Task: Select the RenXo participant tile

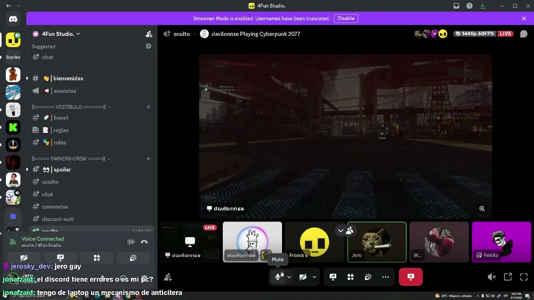Action: click(501, 242)
